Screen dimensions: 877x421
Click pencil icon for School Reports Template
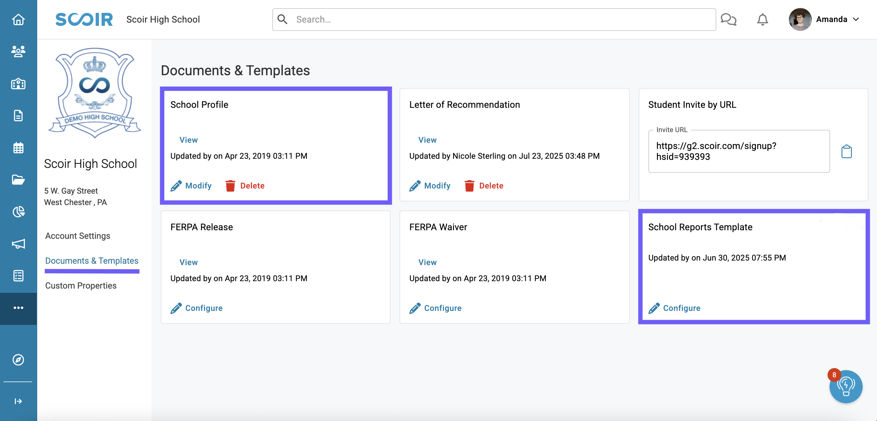(654, 308)
